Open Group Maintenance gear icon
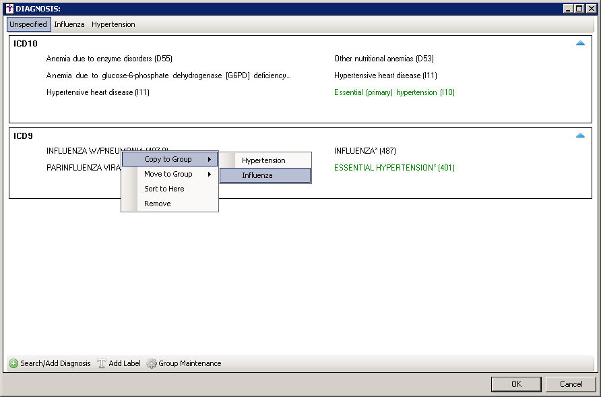601x397 pixels. (x=152, y=363)
